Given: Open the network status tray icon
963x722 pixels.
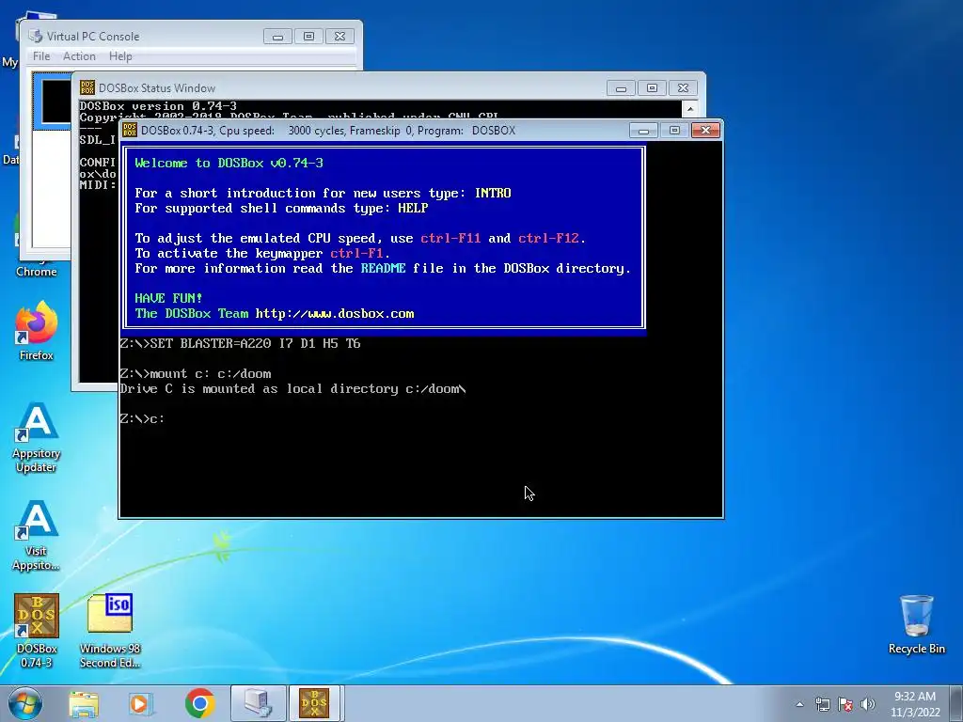Looking at the screenshot, I should pos(822,704).
